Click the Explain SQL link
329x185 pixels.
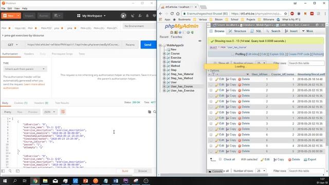point(277,54)
